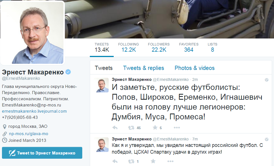Favorite the ЦСКА victory tweet
Viewport: 274px width, 166px height.
click(x=153, y=161)
